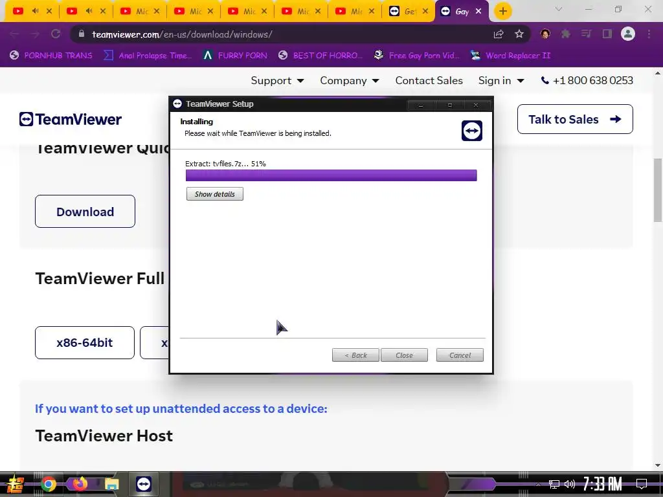Mute audio on the first YouTube tab
Viewport: 663px width, 497px height.
[x=35, y=12]
